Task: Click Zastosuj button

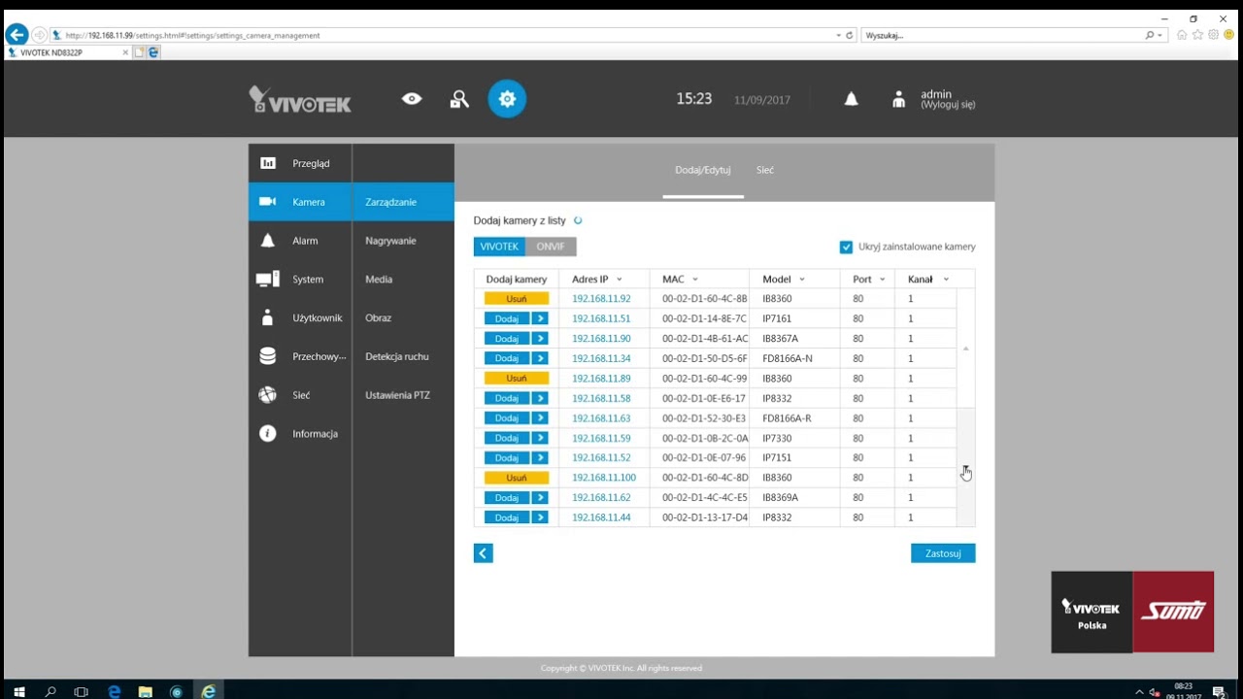Action: 942,553
